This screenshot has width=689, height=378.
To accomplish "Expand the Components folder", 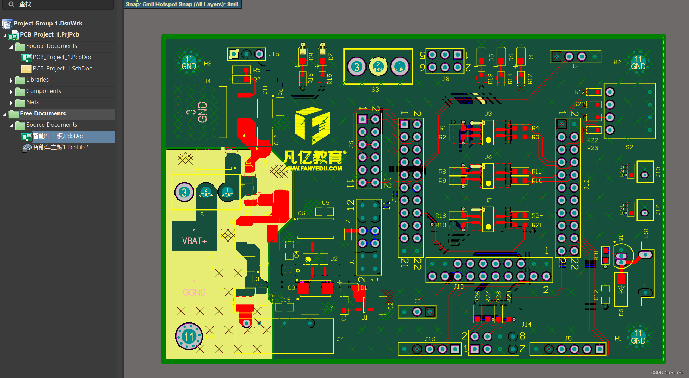I will pyautogui.click(x=11, y=92).
